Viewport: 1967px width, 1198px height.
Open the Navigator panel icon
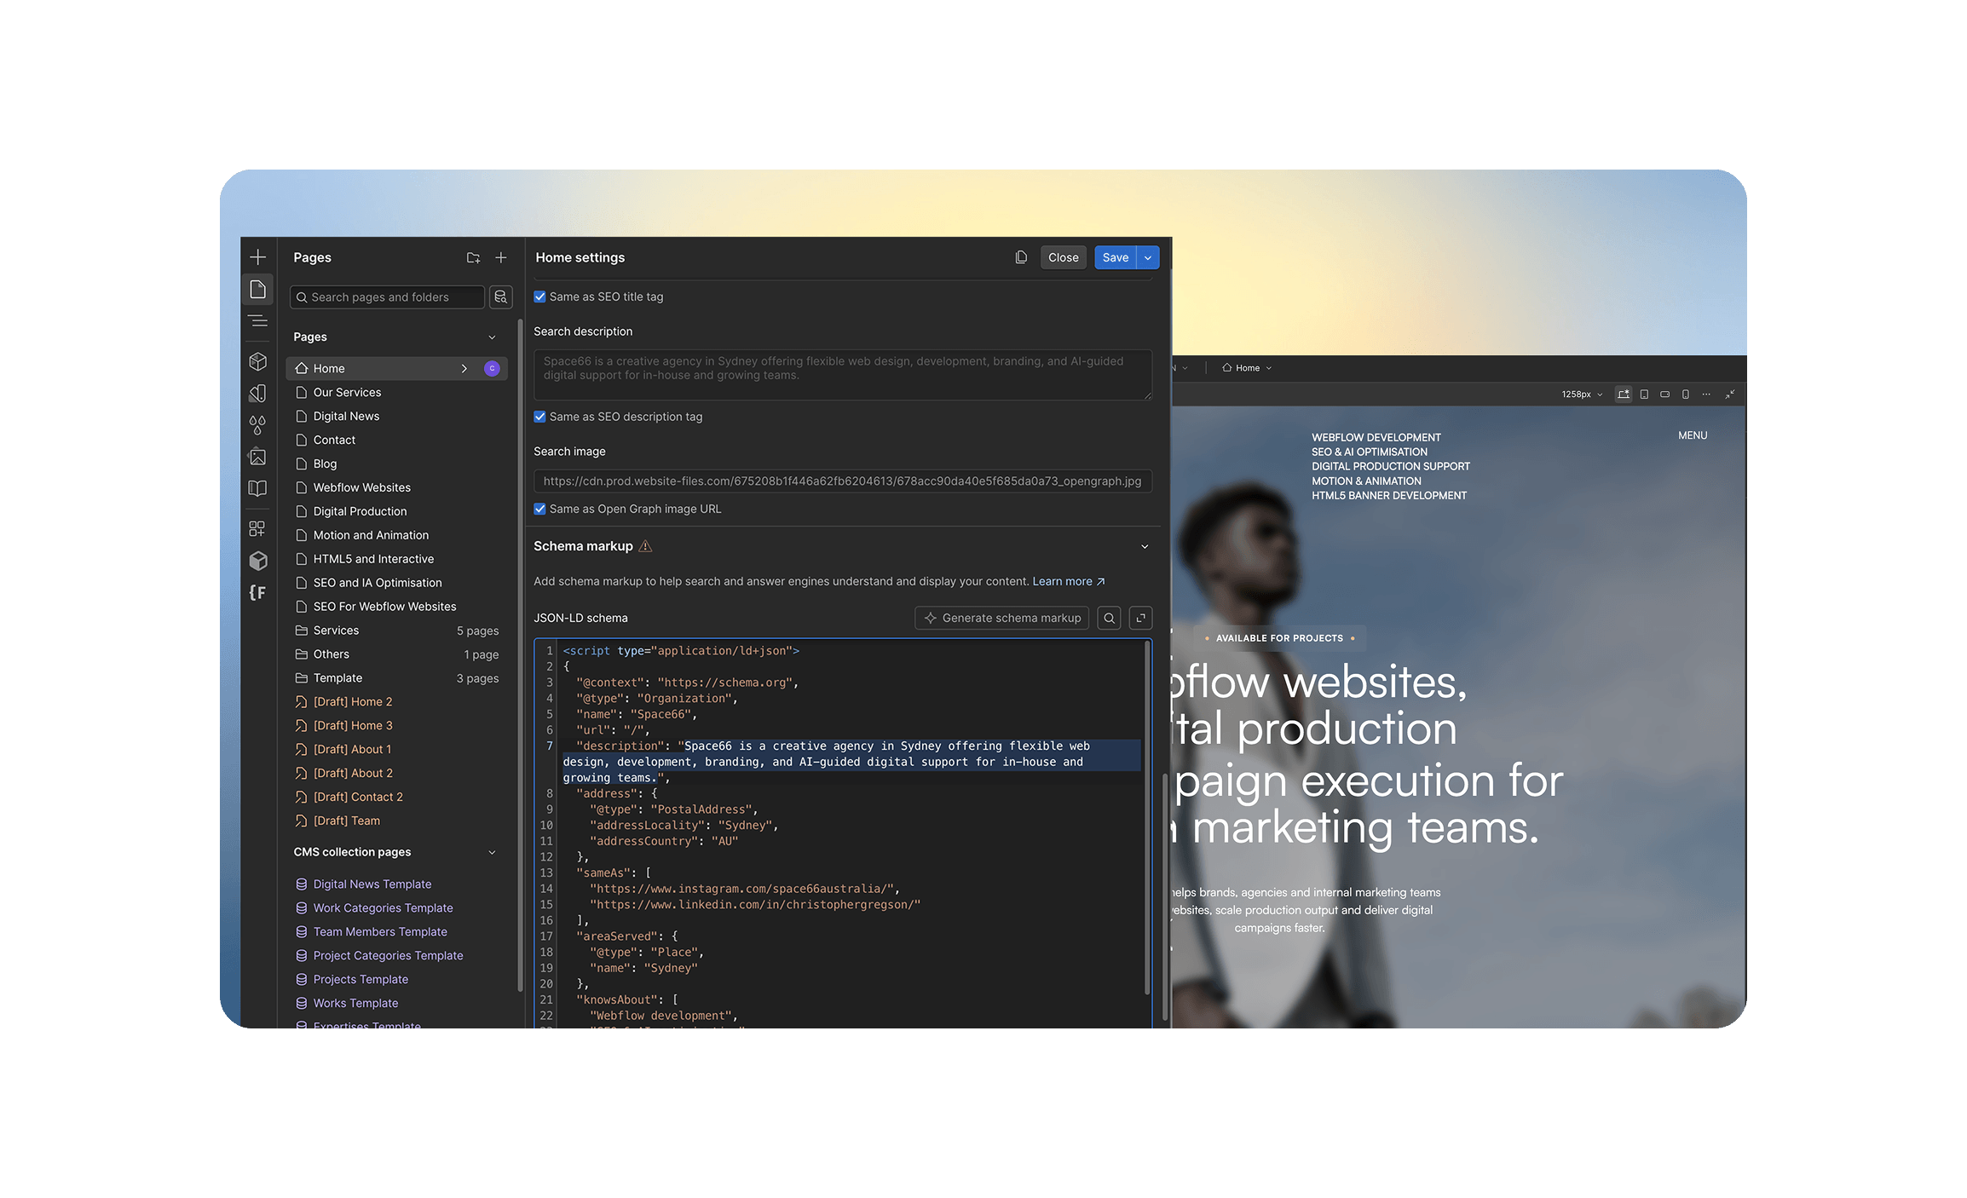[258, 322]
